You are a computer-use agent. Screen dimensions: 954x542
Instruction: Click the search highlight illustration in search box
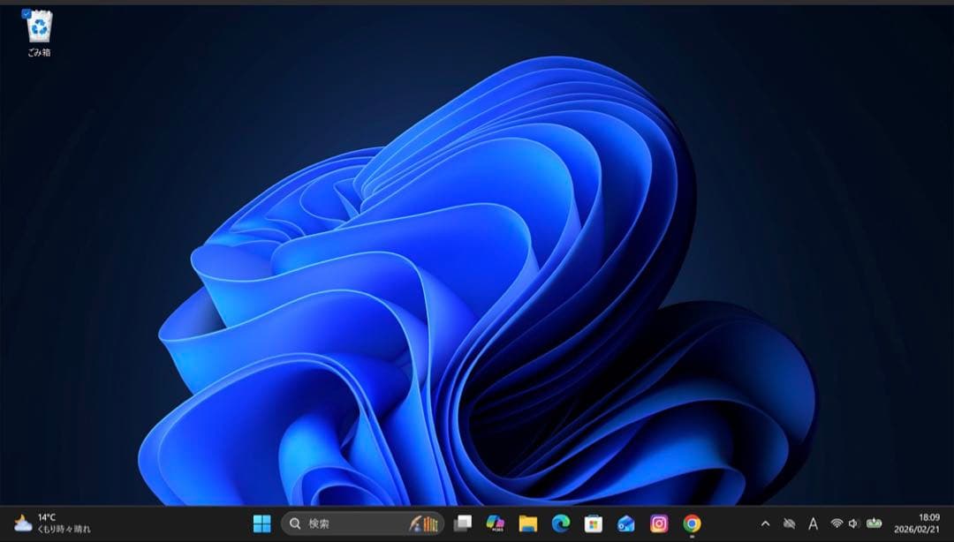(424, 523)
